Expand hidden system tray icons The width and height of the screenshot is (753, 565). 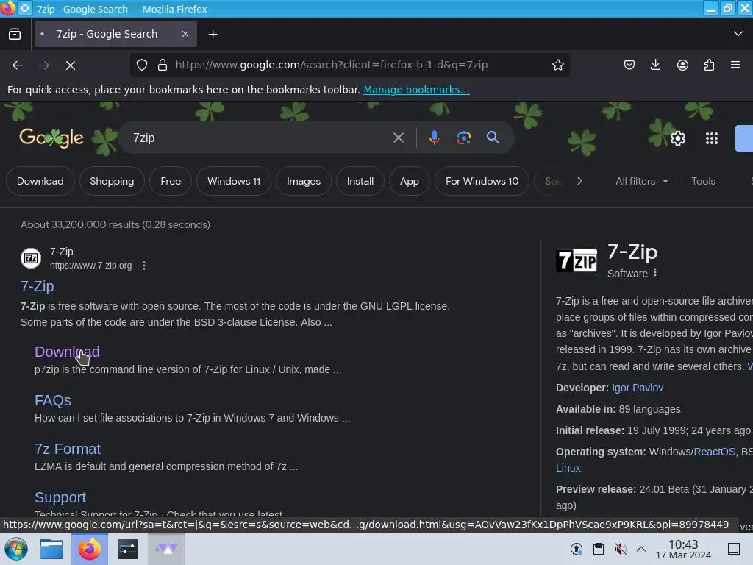641,549
